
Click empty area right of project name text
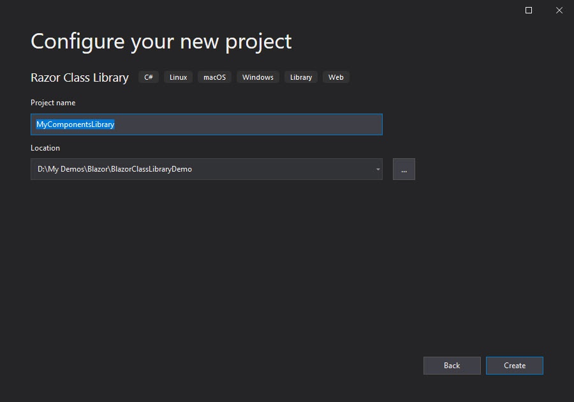coord(248,124)
